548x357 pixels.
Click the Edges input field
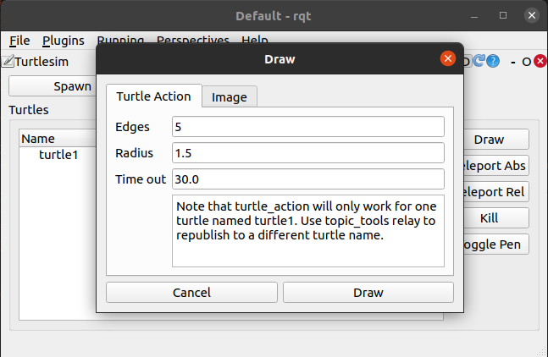tap(308, 127)
